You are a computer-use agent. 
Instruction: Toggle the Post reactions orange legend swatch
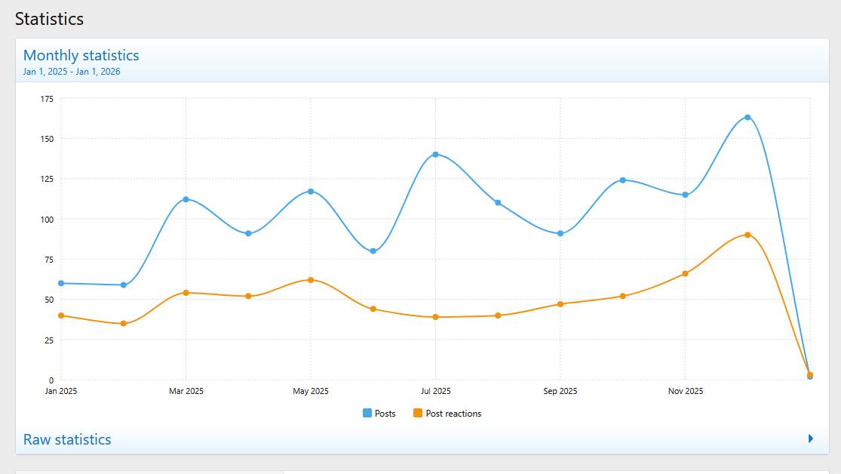tap(418, 413)
